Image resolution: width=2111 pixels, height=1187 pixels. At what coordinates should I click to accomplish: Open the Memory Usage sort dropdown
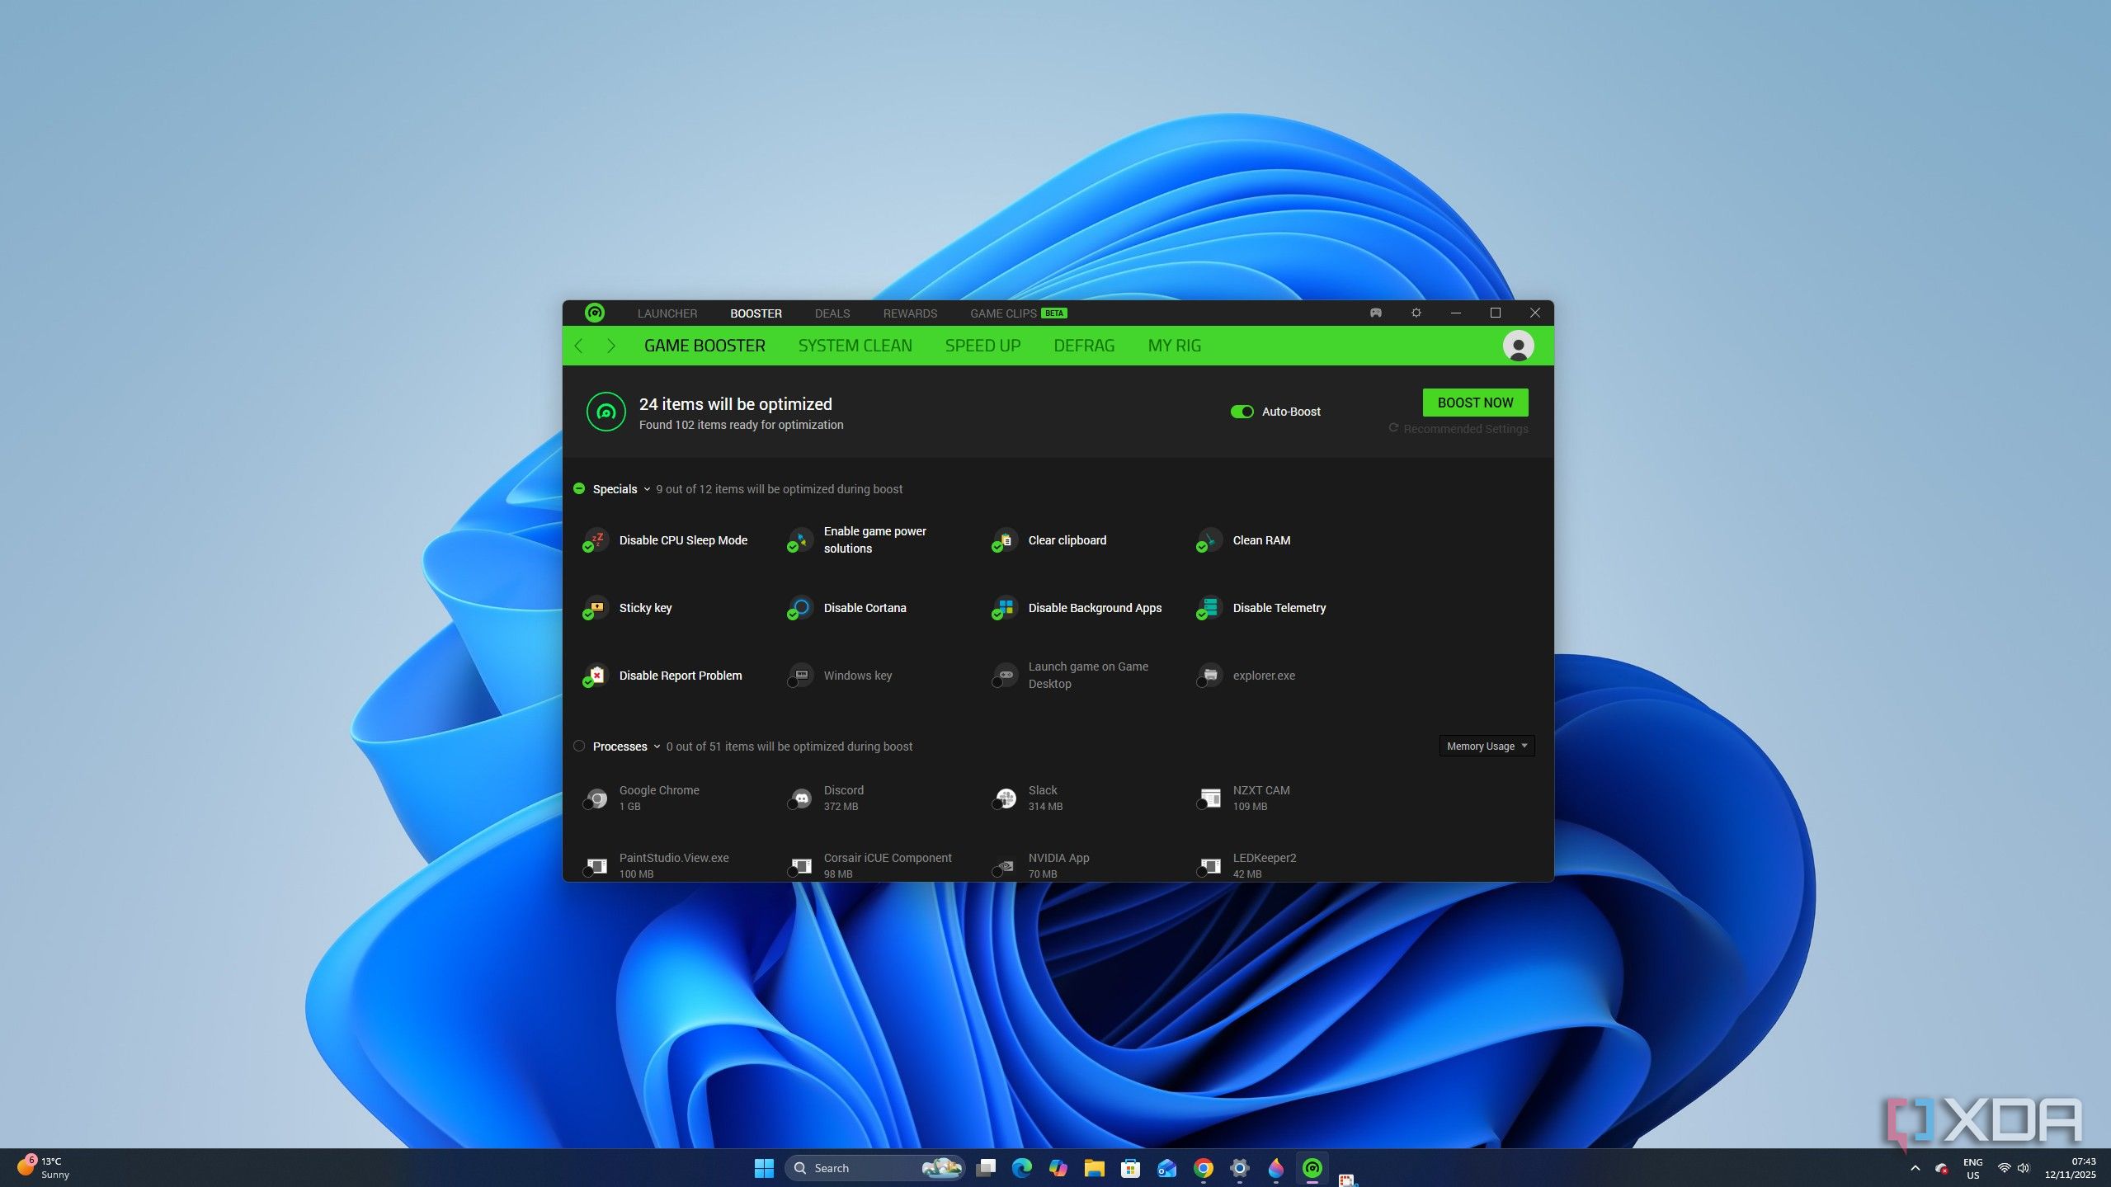1486,746
